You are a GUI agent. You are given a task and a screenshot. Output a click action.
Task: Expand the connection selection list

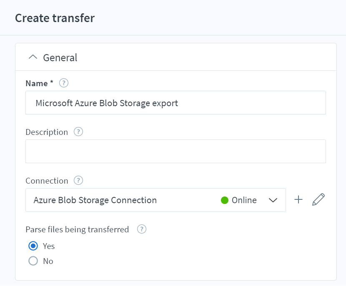[x=273, y=200]
